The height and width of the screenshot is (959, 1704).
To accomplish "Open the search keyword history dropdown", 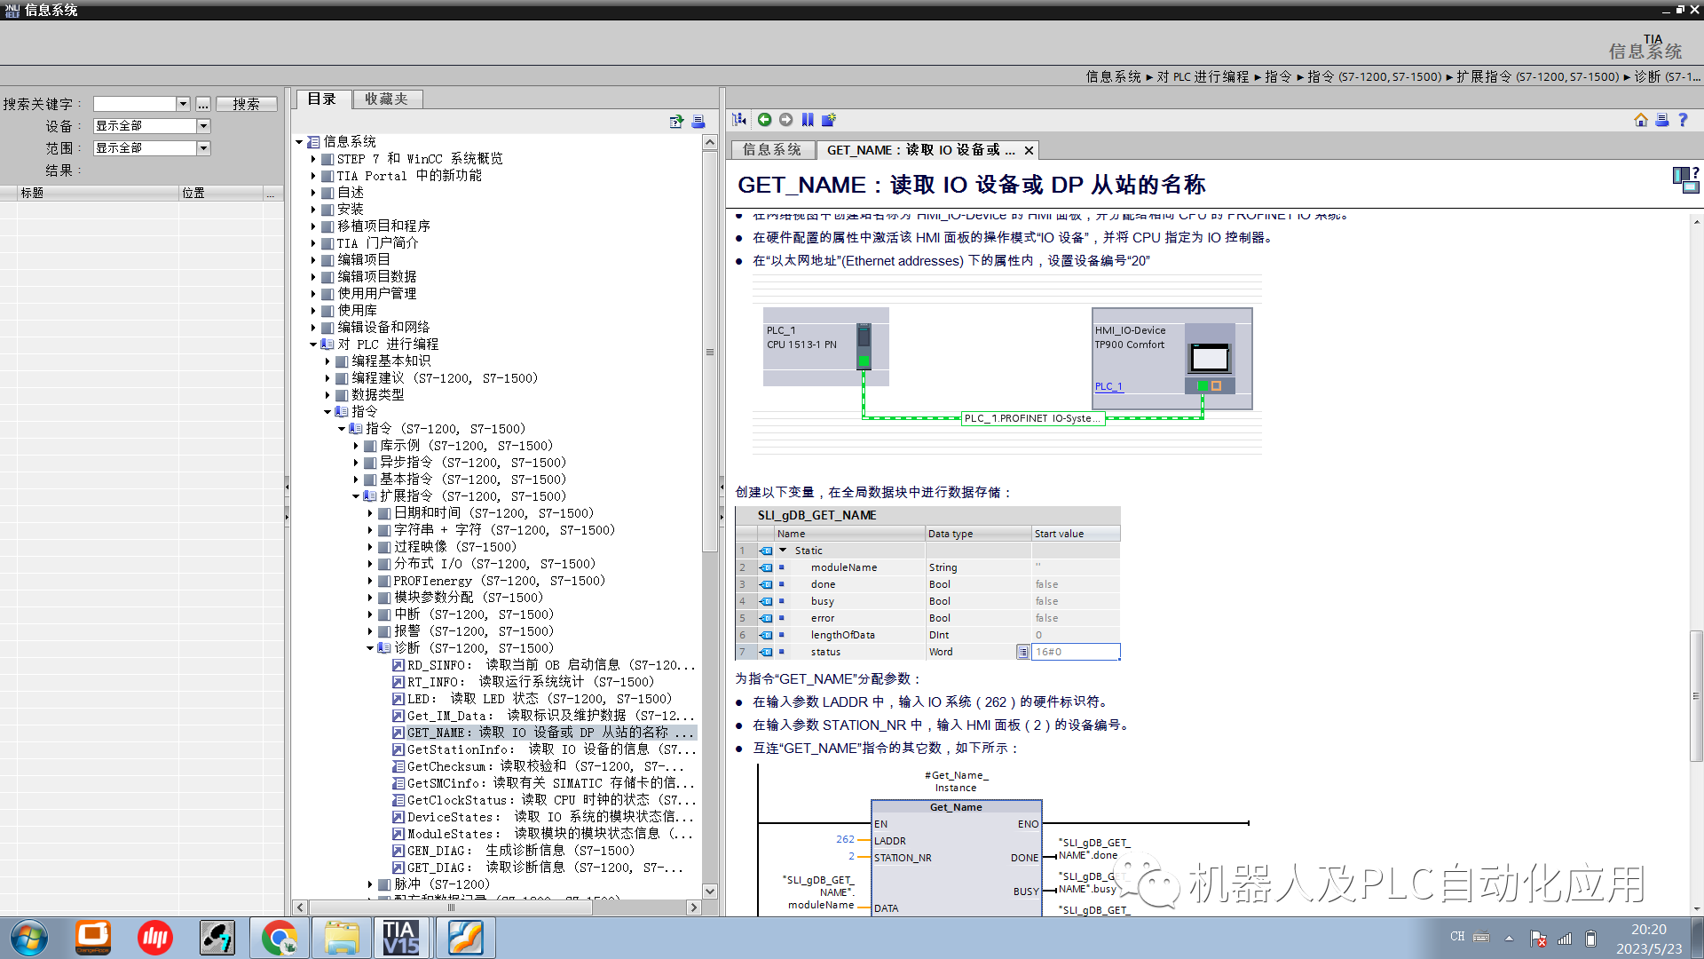I will (x=183, y=103).
